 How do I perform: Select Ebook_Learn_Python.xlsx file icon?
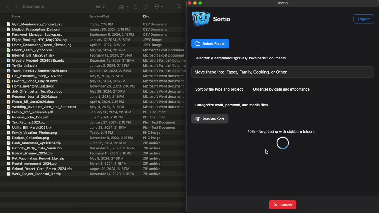[9, 50]
